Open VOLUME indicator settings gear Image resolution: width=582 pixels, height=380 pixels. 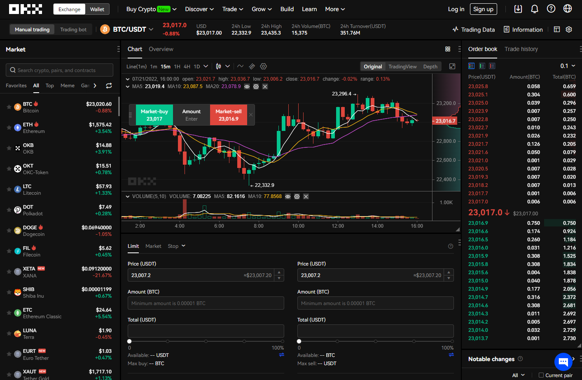297,196
